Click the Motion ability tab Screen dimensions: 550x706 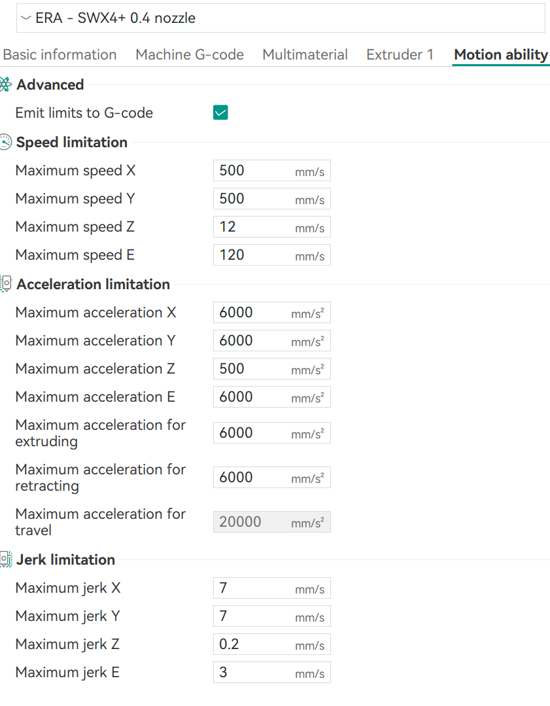(501, 55)
